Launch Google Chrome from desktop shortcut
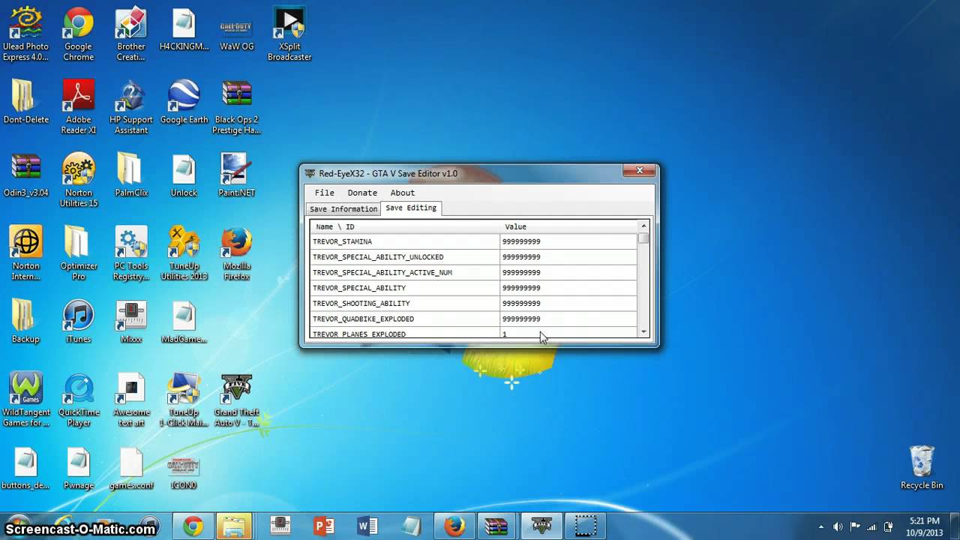This screenshot has width=960, height=540. pyautogui.click(x=78, y=34)
